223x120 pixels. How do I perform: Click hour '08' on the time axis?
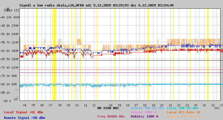60,105
